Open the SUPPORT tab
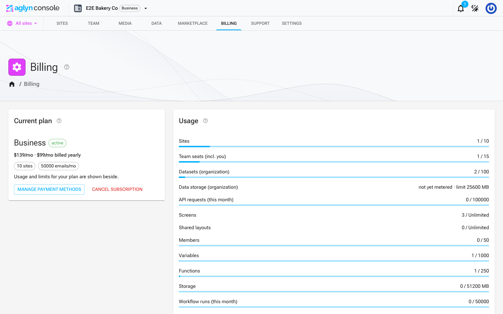This screenshot has width=503, height=314. click(260, 23)
